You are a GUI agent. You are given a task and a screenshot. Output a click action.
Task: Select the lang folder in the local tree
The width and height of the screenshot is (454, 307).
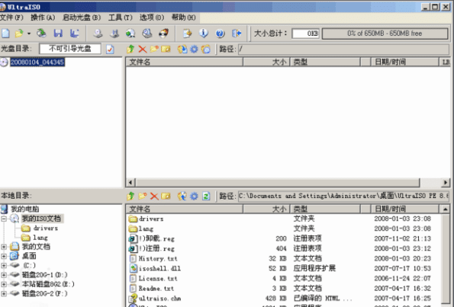[40, 238]
